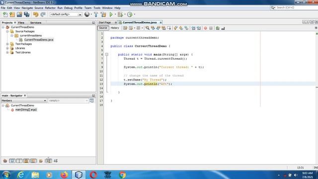The height and width of the screenshot is (179, 318).
Task: Switch to the Start Page tab
Action: click(105, 22)
